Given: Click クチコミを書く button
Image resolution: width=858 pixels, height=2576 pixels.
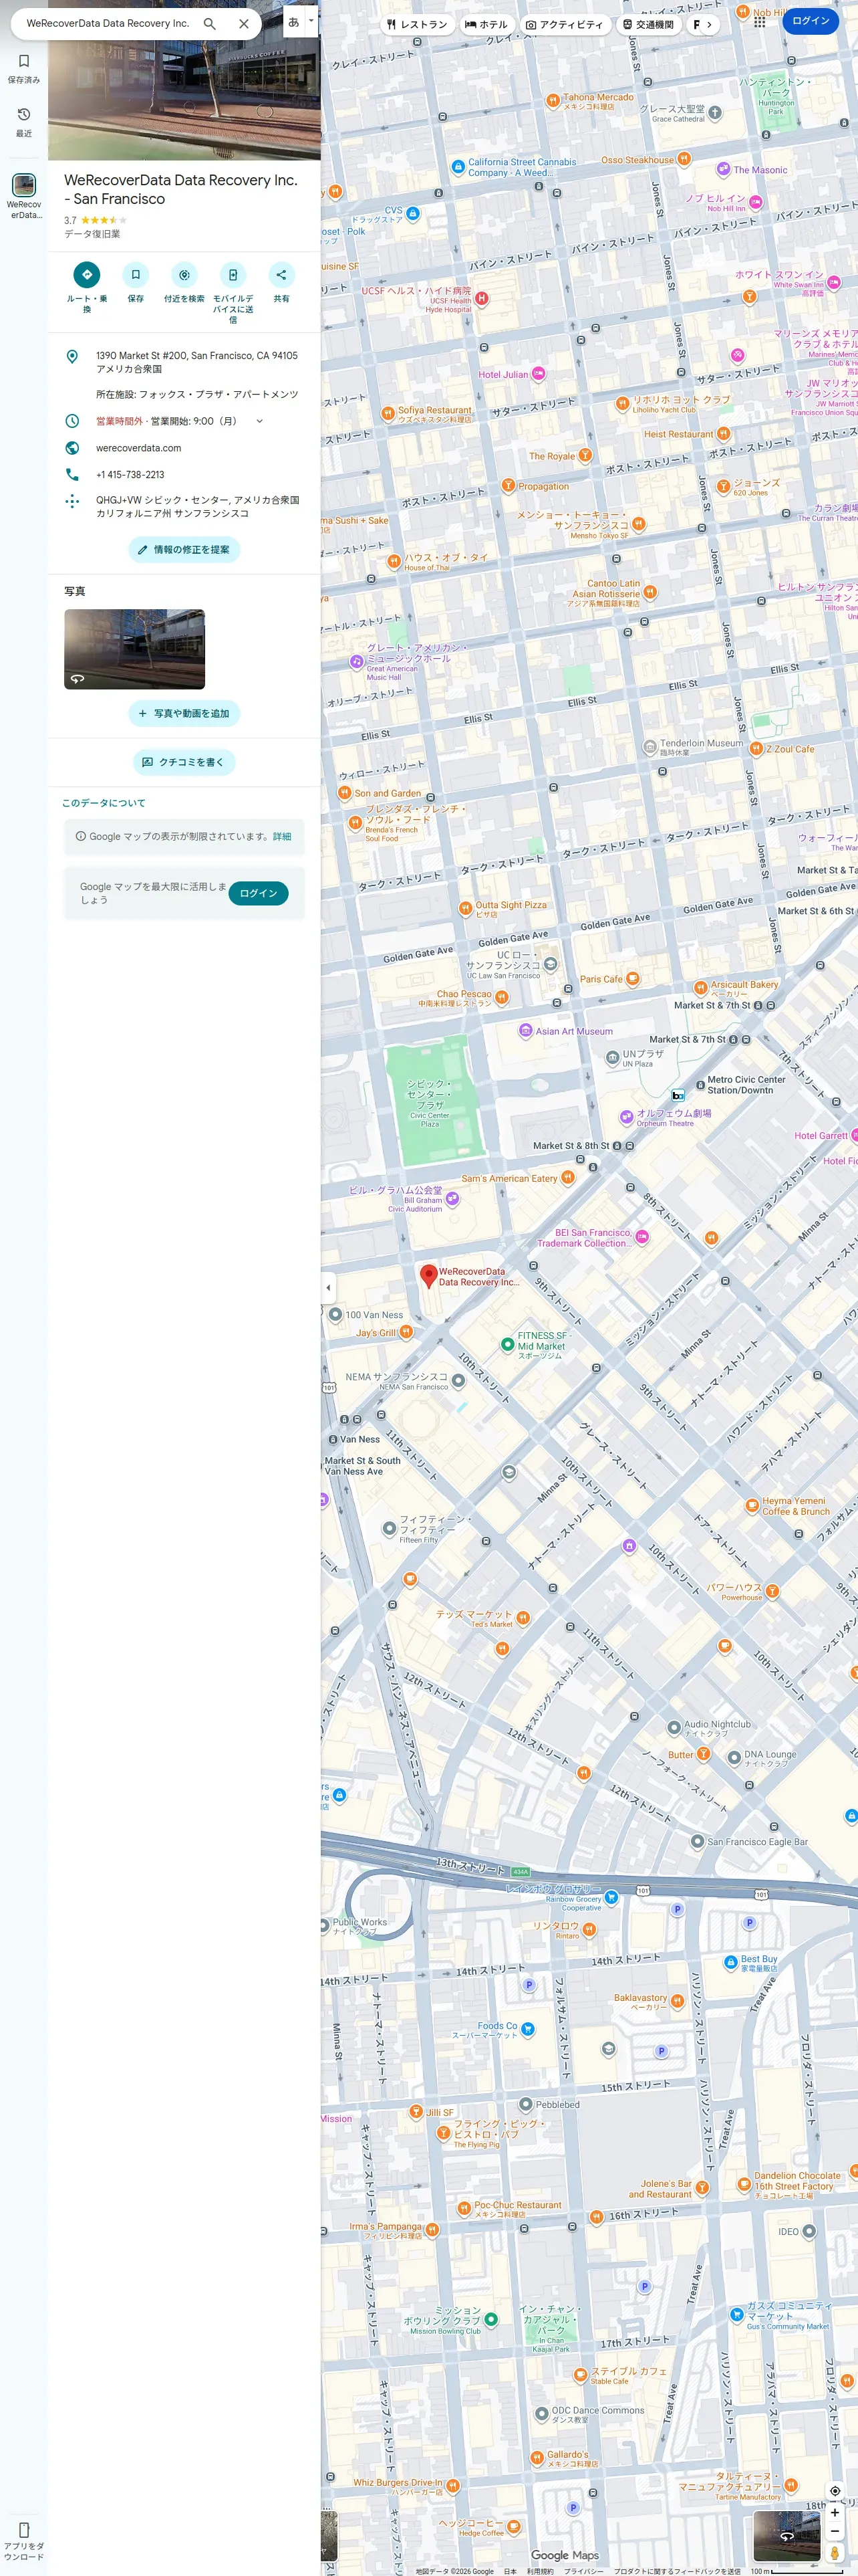Looking at the screenshot, I should (184, 762).
